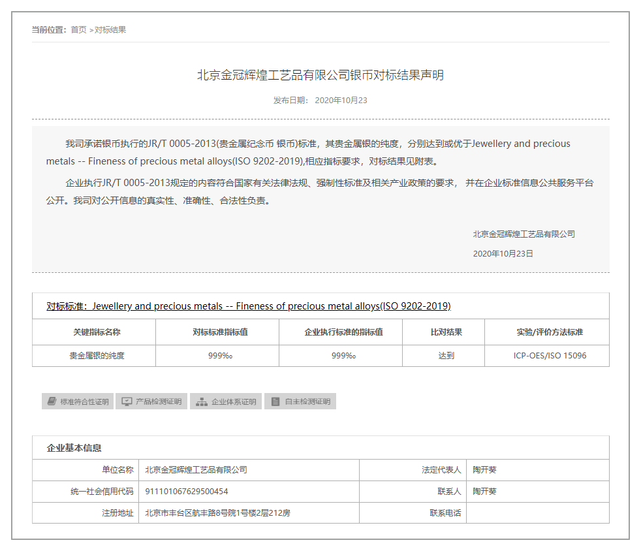Click the org chart icon for 企业体系证明
Image resolution: width=641 pixels, height=551 pixels.
pos(201,401)
